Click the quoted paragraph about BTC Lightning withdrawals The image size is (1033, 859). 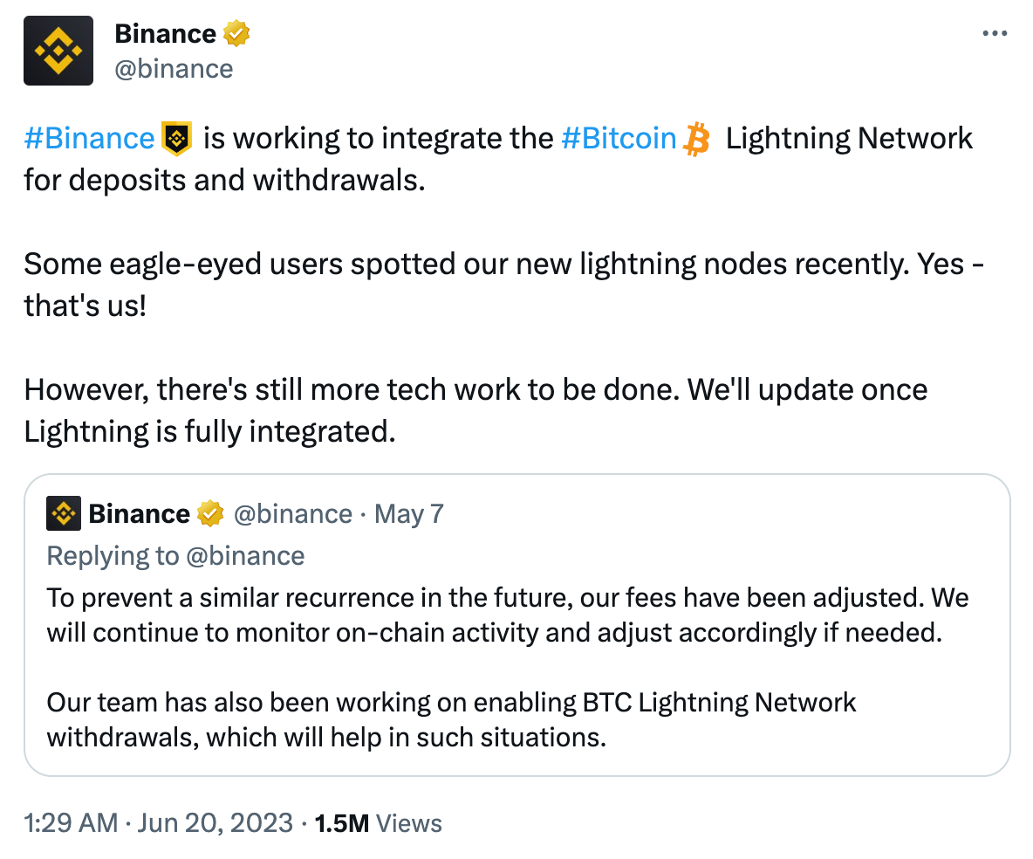pyautogui.click(x=451, y=719)
